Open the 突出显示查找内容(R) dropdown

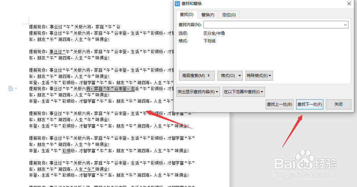click(198, 92)
